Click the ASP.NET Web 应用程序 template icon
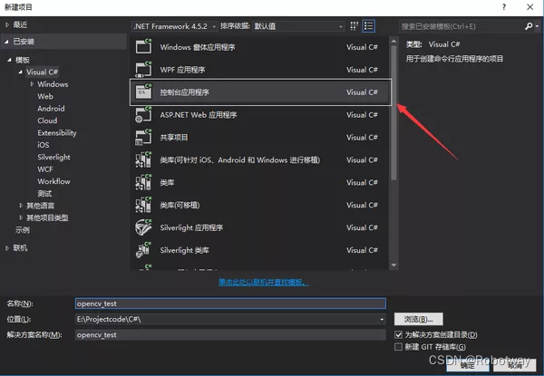 pyautogui.click(x=143, y=115)
